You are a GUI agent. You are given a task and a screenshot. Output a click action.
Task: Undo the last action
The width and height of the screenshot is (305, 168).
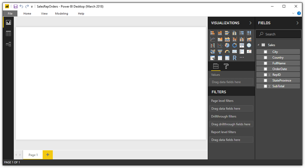point(21,7)
